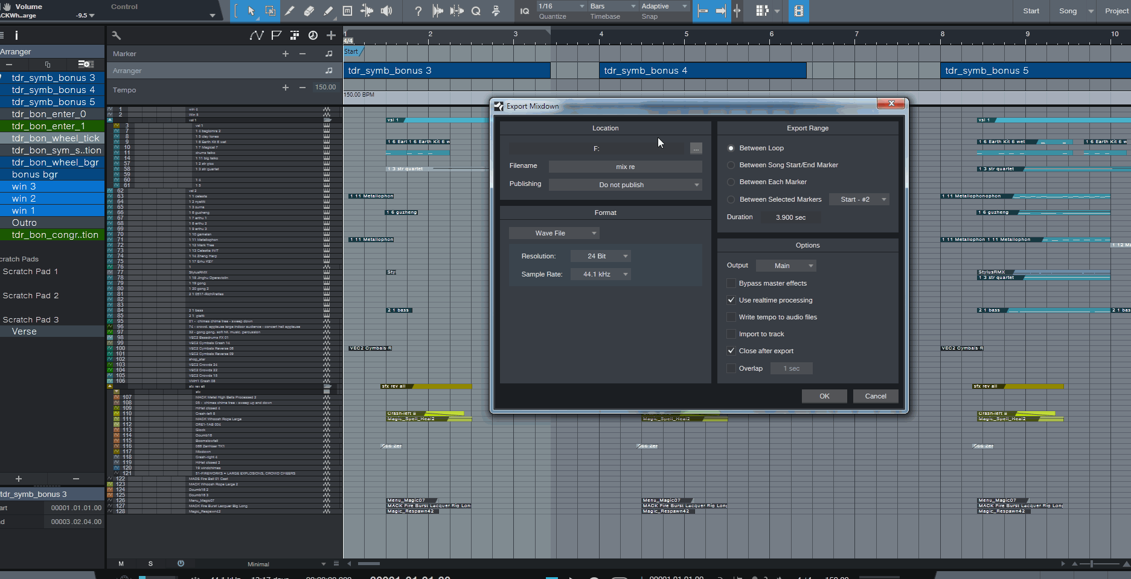The height and width of the screenshot is (579, 1131).
Task: Adjust the zoom slider at bottom right
Action: pyautogui.click(x=1091, y=564)
